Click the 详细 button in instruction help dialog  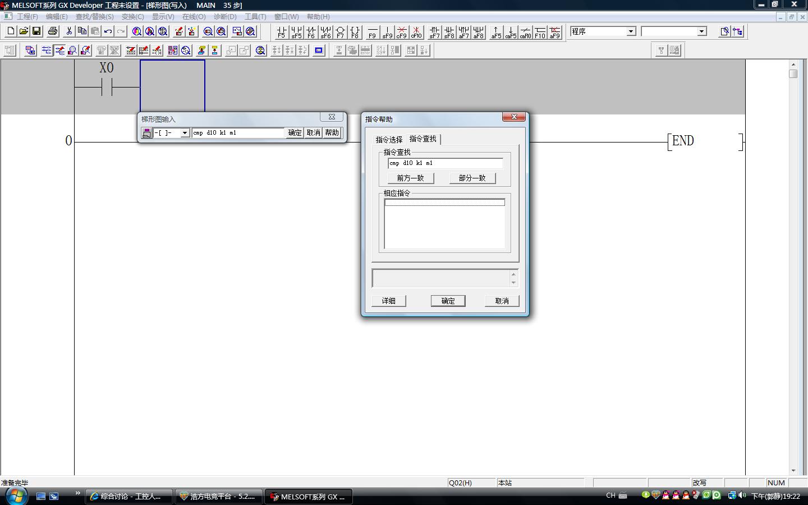coord(388,301)
